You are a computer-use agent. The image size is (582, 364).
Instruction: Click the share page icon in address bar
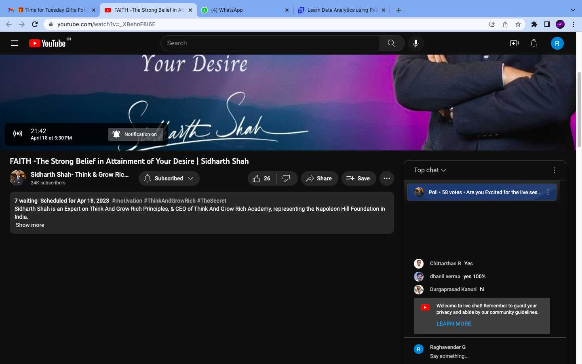click(x=505, y=24)
